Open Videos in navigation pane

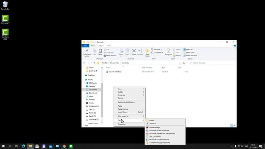point(91,103)
